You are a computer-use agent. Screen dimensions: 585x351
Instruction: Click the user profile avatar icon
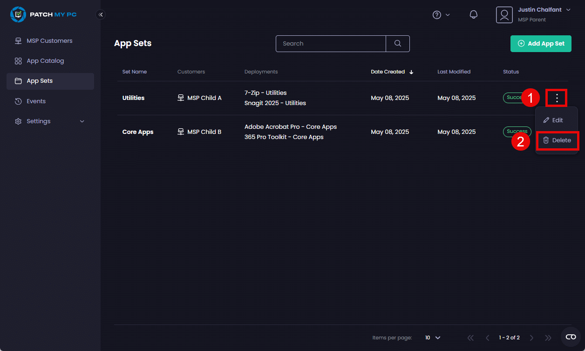point(504,15)
